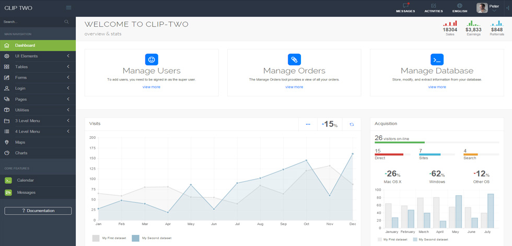The image size is (512, 246).
Task: Open Tables menu item label
Action: click(21, 67)
